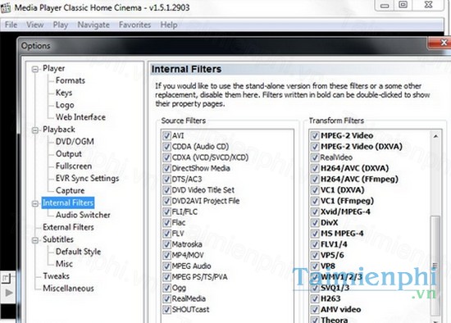Uncheck the RealMedia source filter
The width and height of the screenshot is (451, 323).
click(x=166, y=299)
